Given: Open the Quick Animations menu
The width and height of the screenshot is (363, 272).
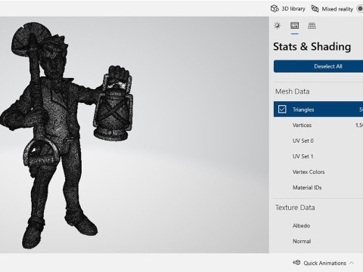Looking at the screenshot, I should click(324, 263).
